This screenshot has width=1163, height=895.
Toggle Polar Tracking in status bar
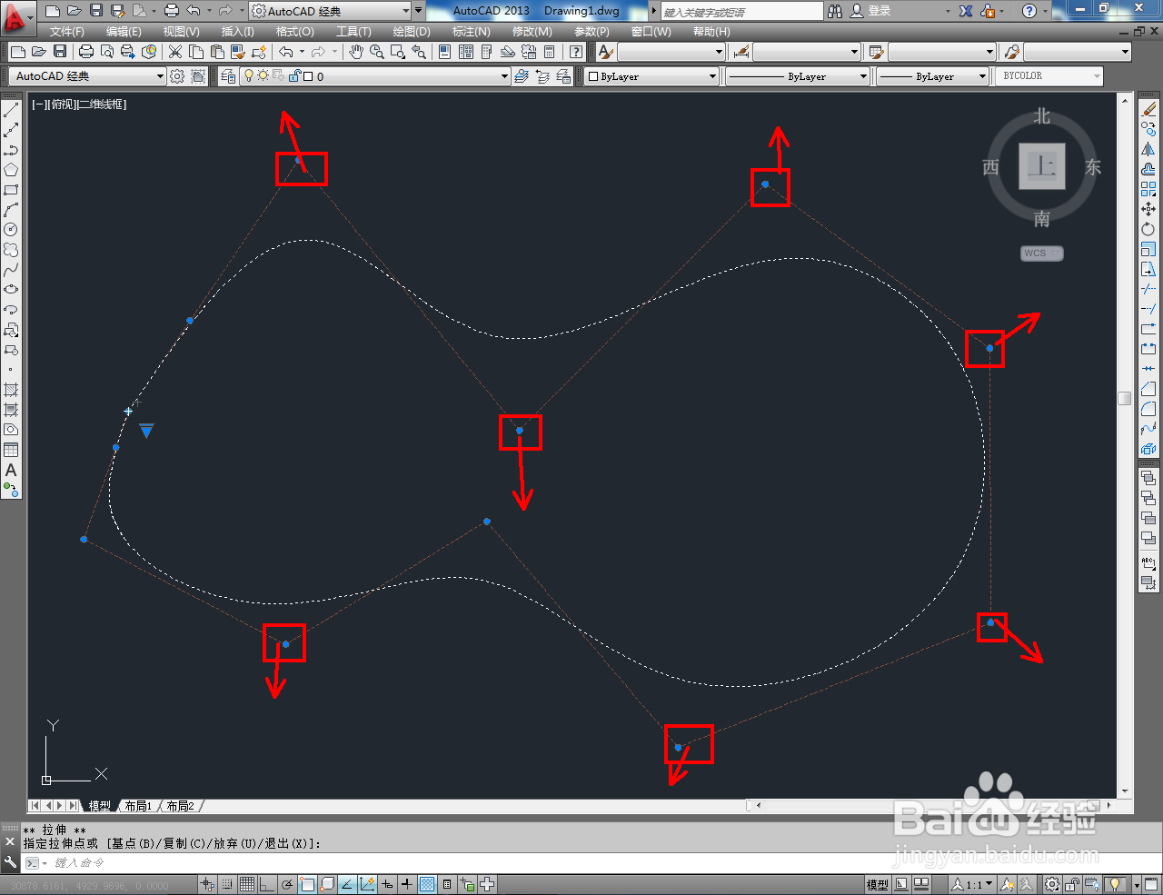pyautogui.click(x=287, y=884)
